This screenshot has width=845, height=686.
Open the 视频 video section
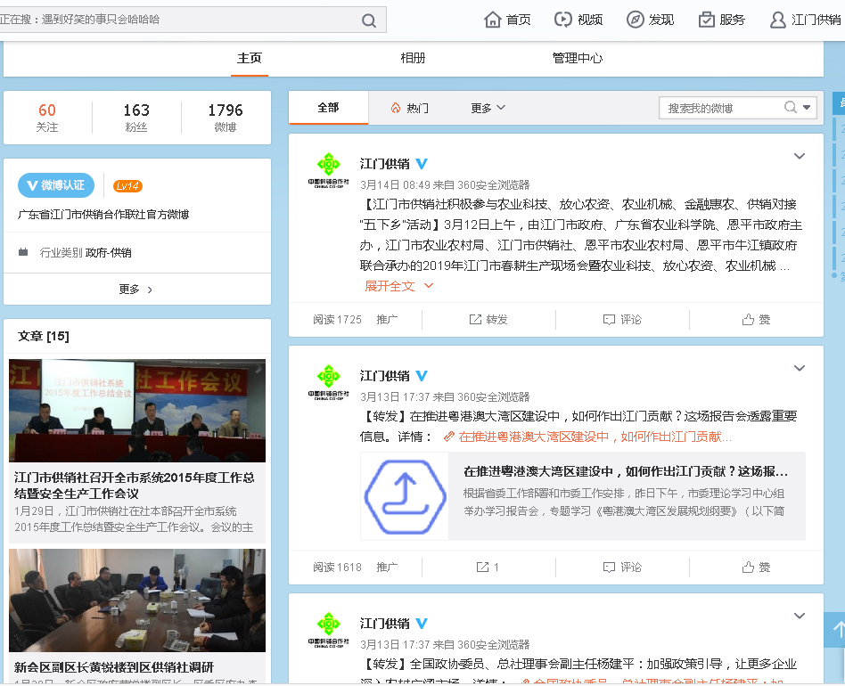[x=563, y=20]
